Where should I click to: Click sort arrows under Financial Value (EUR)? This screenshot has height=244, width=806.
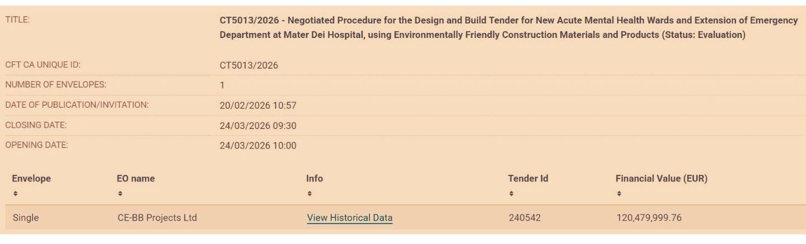(619, 194)
